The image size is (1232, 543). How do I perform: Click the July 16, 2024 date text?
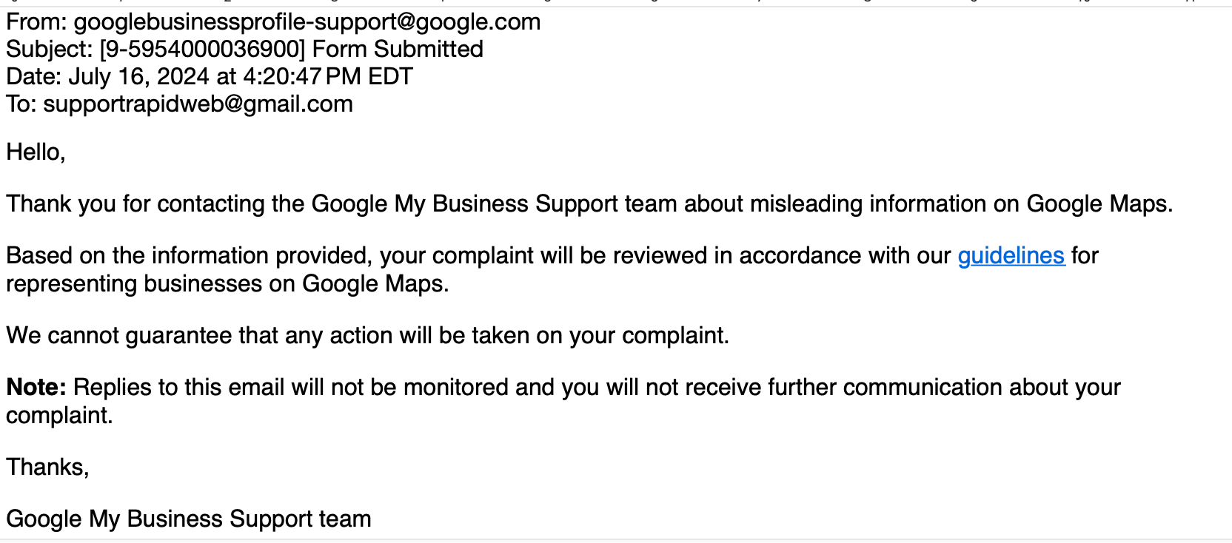(140, 77)
